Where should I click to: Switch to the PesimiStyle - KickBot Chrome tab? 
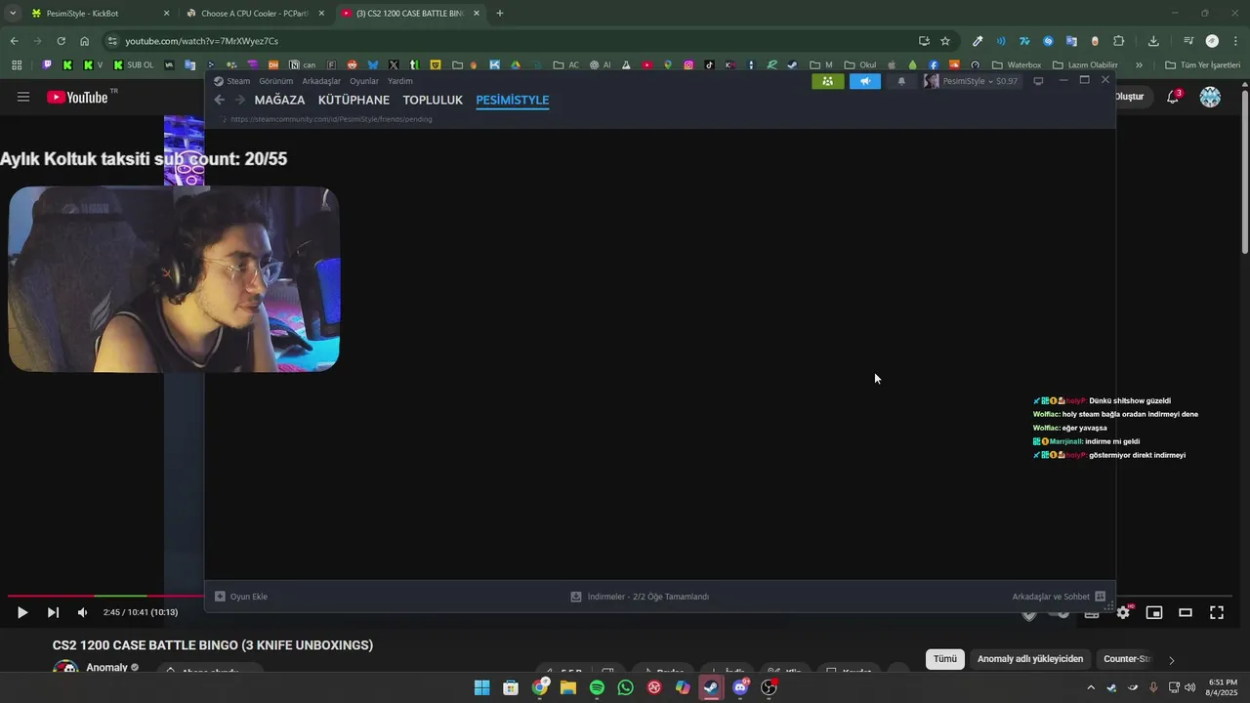point(101,14)
